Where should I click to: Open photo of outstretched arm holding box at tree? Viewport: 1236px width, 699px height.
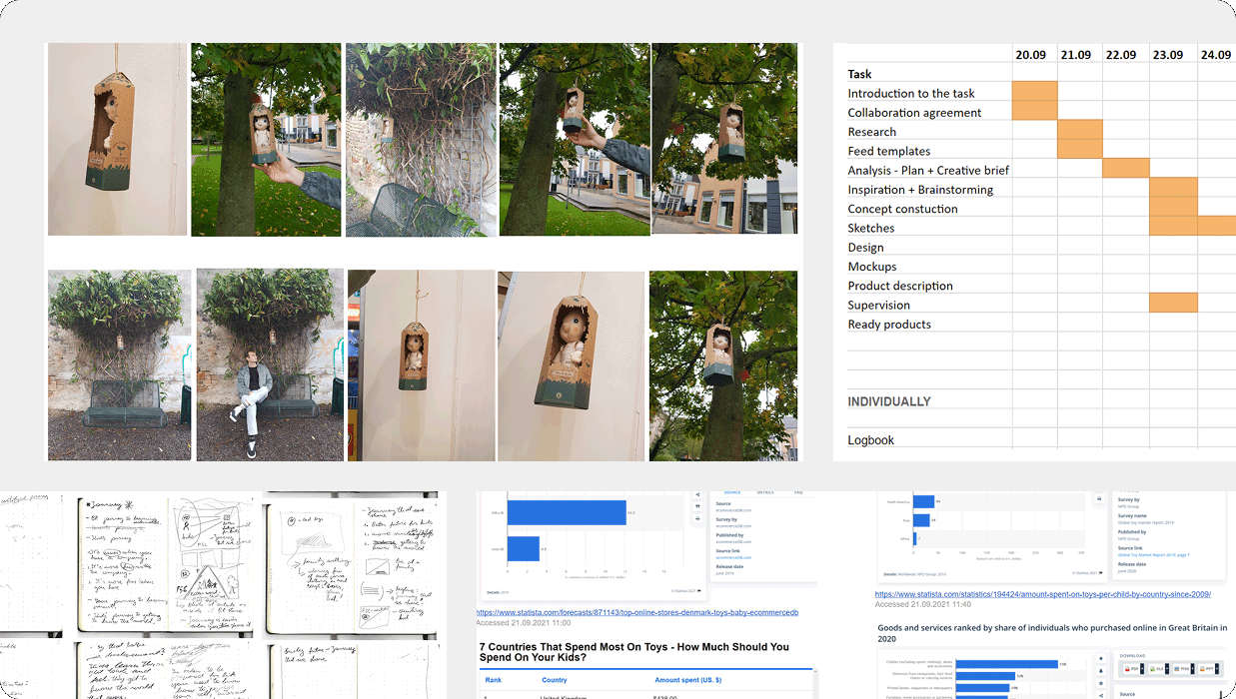click(x=573, y=139)
